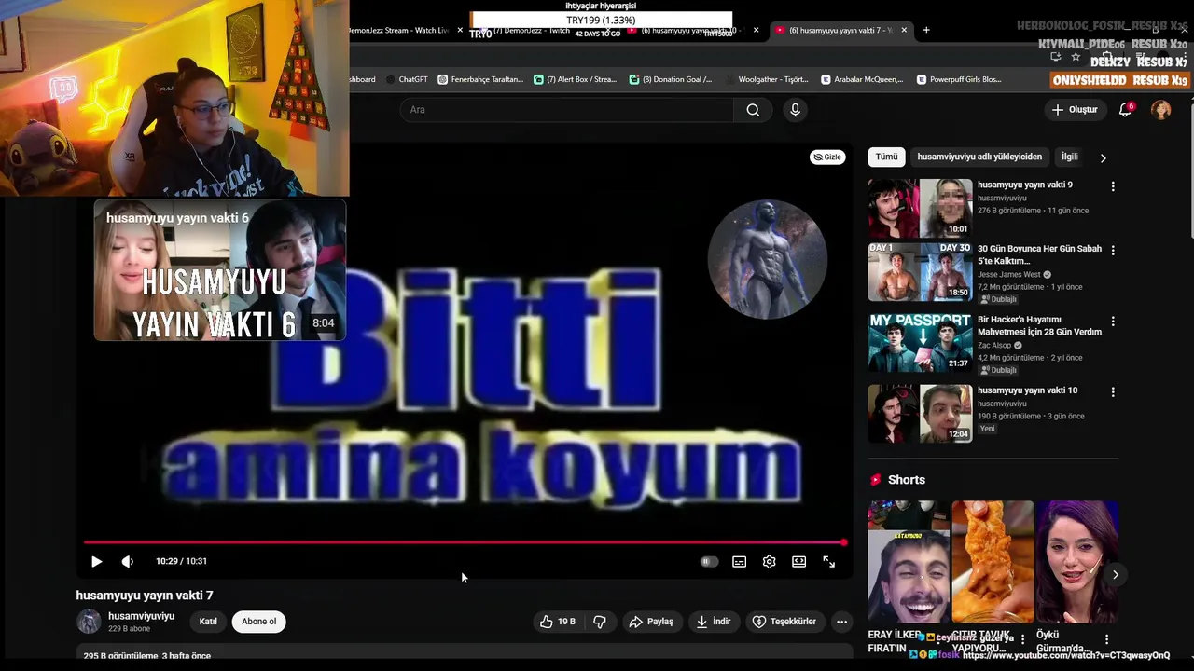Enter fullscreen mode in player
The width and height of the screenshot is (1194, 671).
pyautogui.click(x=828, y=561)
